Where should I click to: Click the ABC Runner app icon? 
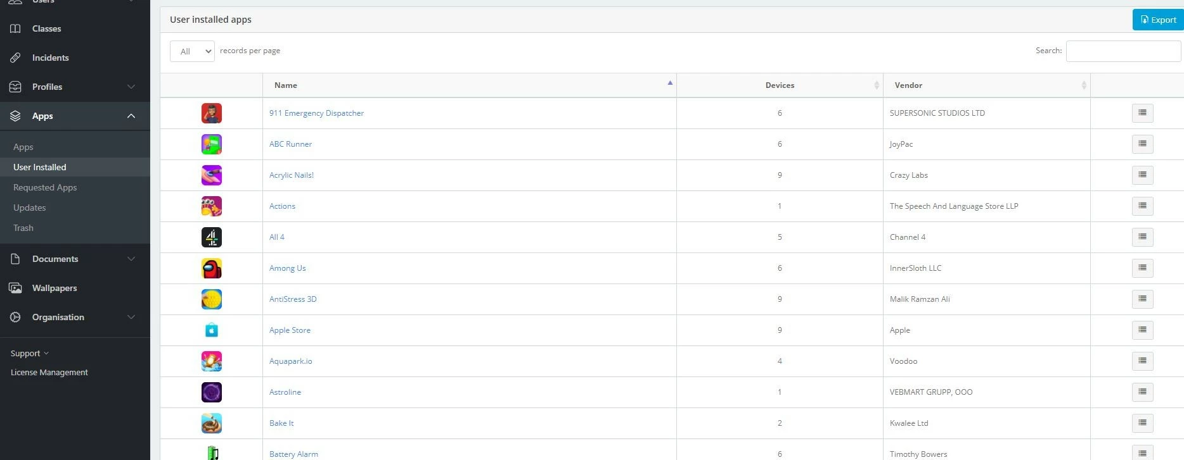click(x=212, y=144)
